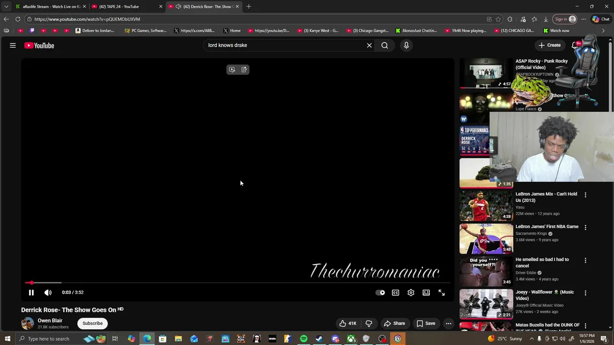The width and height of the screenshot is (614, 345).
Task: Open options for LeBron's First NBA Game
Action: click(x=585, y=228)
